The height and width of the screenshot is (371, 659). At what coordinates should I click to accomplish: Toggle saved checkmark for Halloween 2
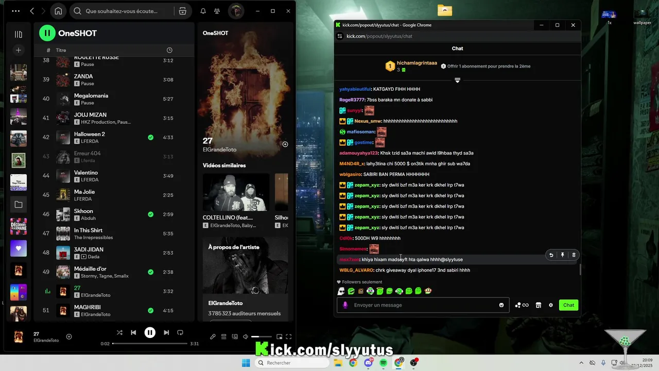click(x=151, y=138)
